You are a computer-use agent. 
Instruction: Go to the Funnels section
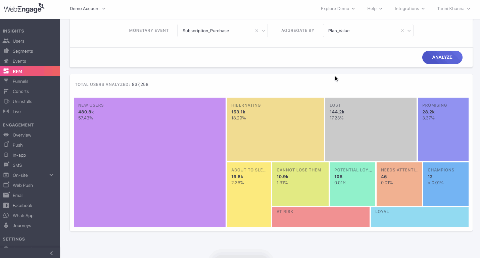21,81
